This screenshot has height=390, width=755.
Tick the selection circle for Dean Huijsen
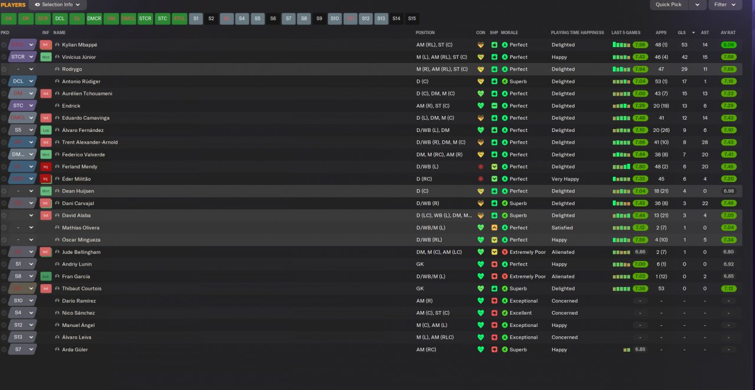click(x=4, y=191)
